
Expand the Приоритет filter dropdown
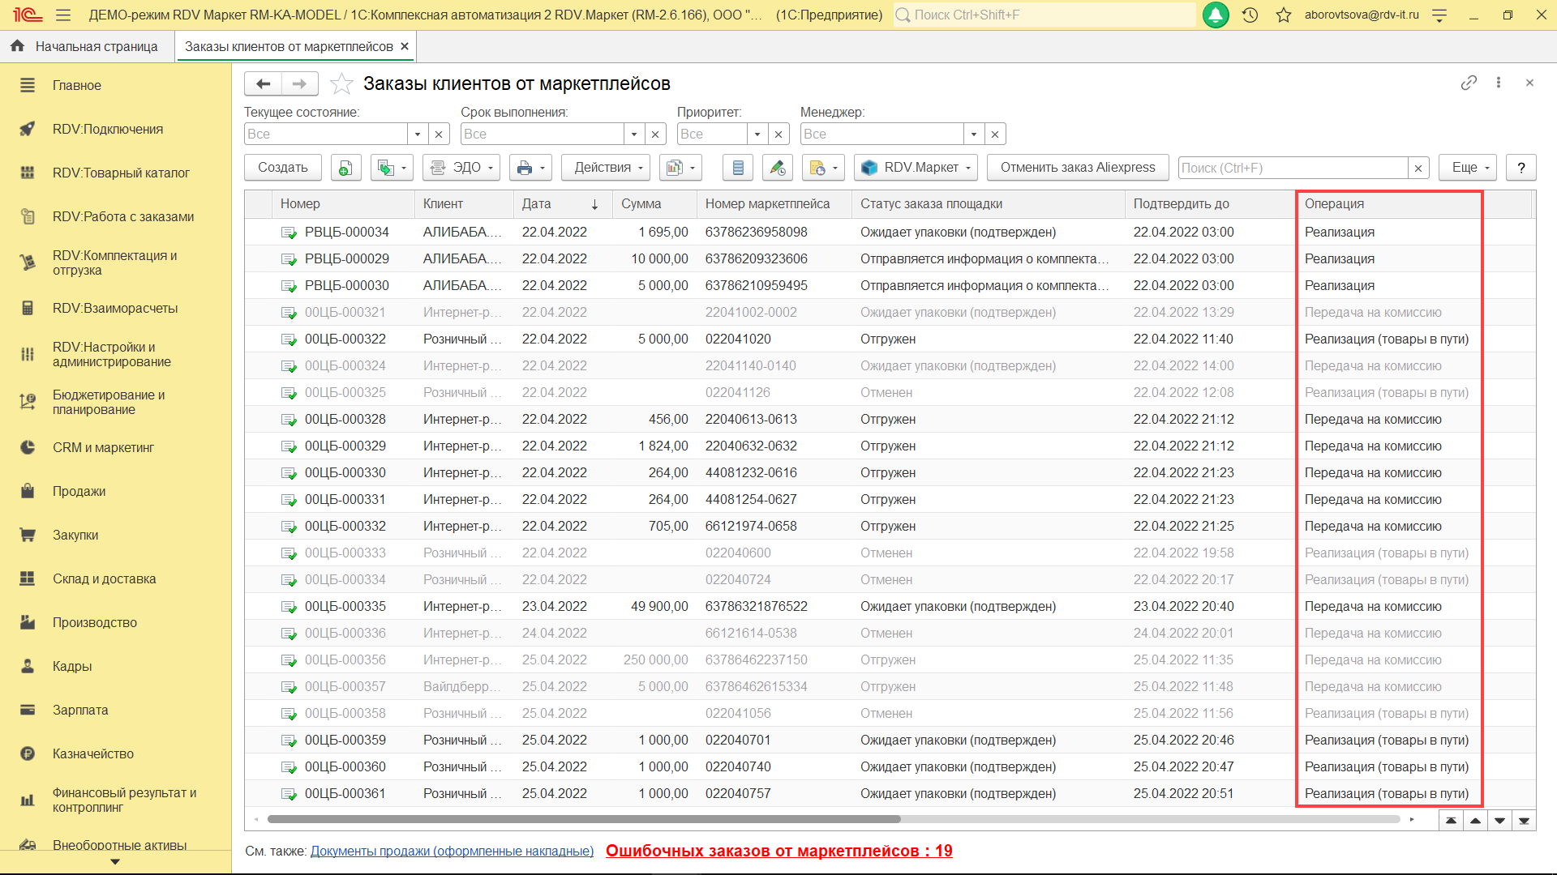pyautogui.click(x=757, y=134)
